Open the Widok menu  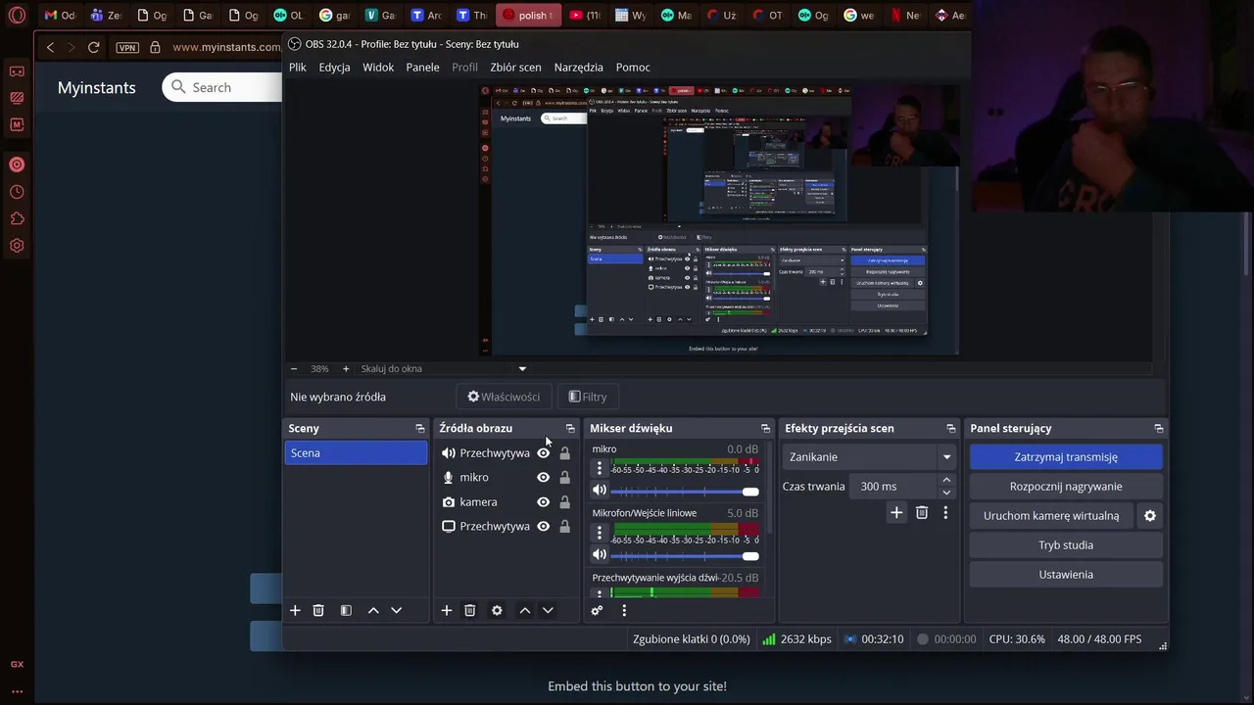pyautogui.click(x=378, y=68)
